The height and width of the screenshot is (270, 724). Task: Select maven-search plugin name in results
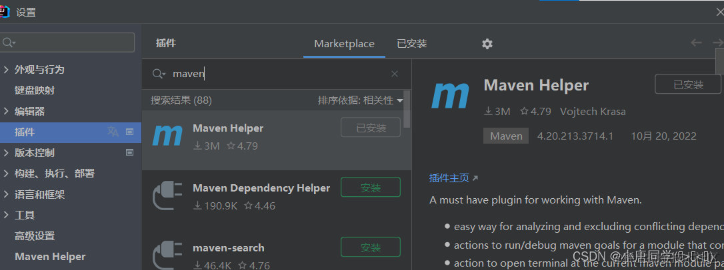[229, 248]
